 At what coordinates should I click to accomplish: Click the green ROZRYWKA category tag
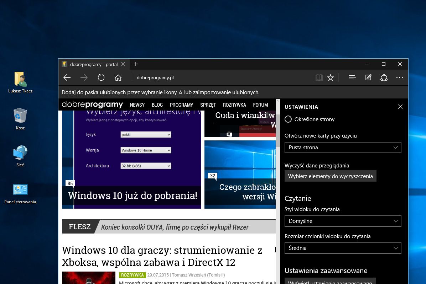[x=132, y=275]
